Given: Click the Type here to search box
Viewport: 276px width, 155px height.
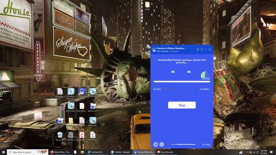Looking at the screenshot, I should pyautogui.click(x=28, y=152).
